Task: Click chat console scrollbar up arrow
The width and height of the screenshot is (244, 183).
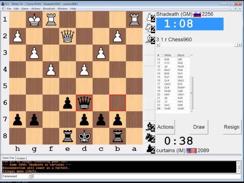Action: click(238, 163)
